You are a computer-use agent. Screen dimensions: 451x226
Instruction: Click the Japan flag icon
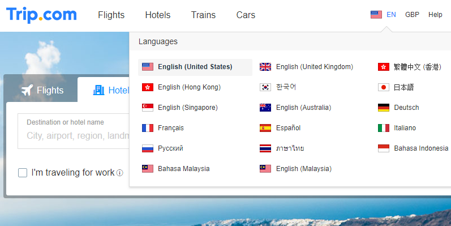384,87
